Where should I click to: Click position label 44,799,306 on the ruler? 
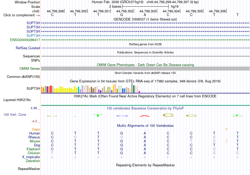[x=217, y=11]
